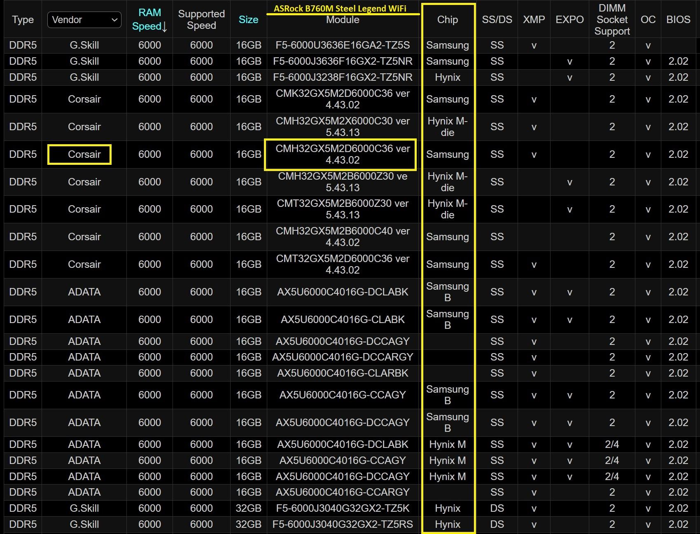This screenshot has height=534, width=700.
Task: Click Samsung B chip in AX5U6000C4016G-CLABK row
Action: [448, 319]
